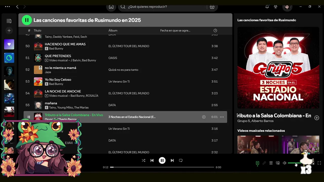Select song HACIENDO QUE ME AMAS

pos(65,44)
